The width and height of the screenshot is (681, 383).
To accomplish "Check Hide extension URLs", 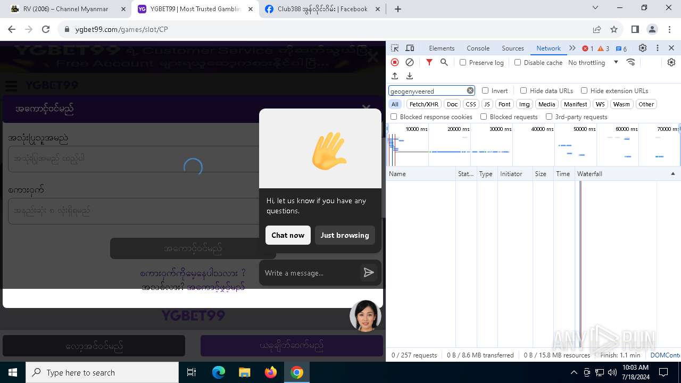I will pos(584,90).
